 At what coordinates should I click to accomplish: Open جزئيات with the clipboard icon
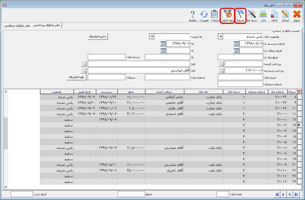[x=214, y=14]
